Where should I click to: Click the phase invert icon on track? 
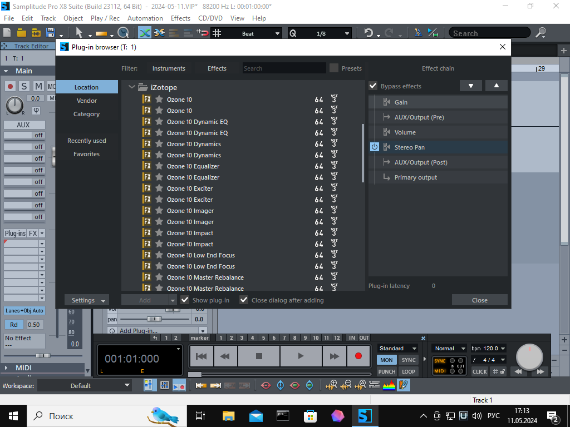tap(36, 110)
